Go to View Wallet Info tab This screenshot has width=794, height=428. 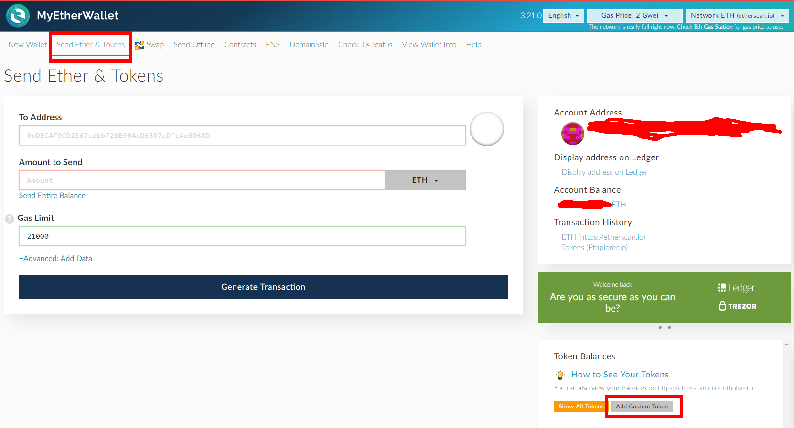click(429, 45)
